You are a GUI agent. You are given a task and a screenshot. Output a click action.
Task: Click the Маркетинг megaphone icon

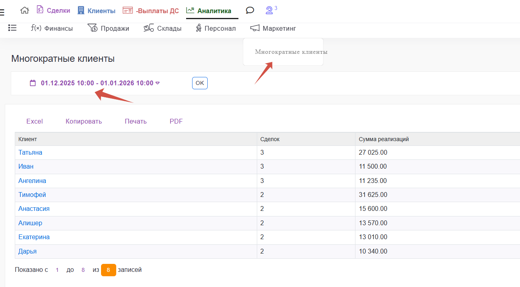click(255, 28)
